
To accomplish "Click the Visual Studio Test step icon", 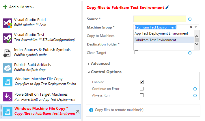I will (x=7, y=38).
